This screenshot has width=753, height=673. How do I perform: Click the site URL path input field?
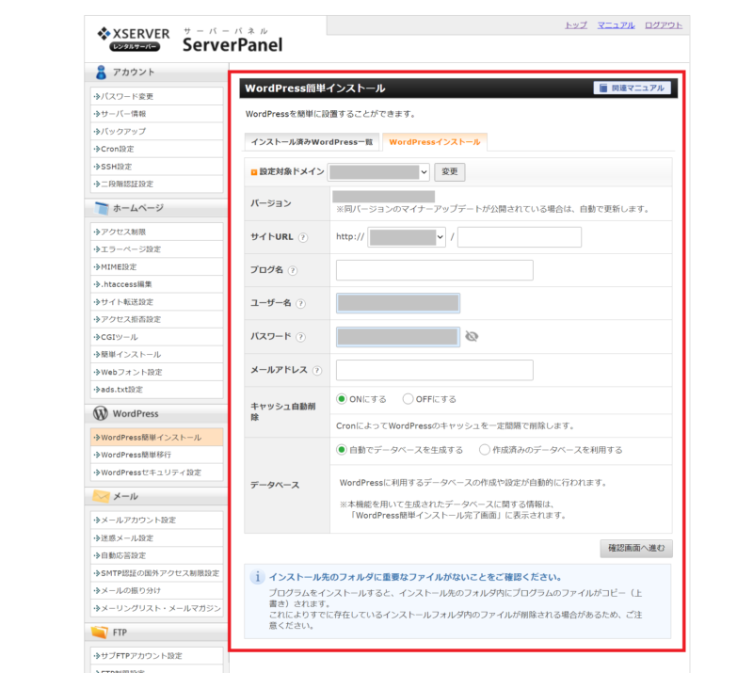(x=520, y=237)
